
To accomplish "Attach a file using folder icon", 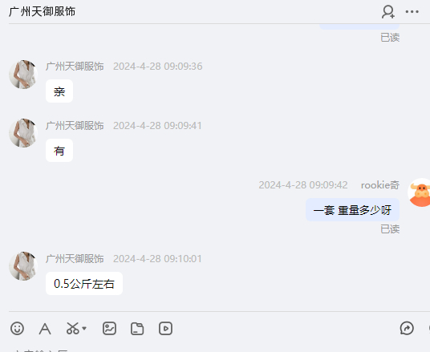I will point(137,329).
